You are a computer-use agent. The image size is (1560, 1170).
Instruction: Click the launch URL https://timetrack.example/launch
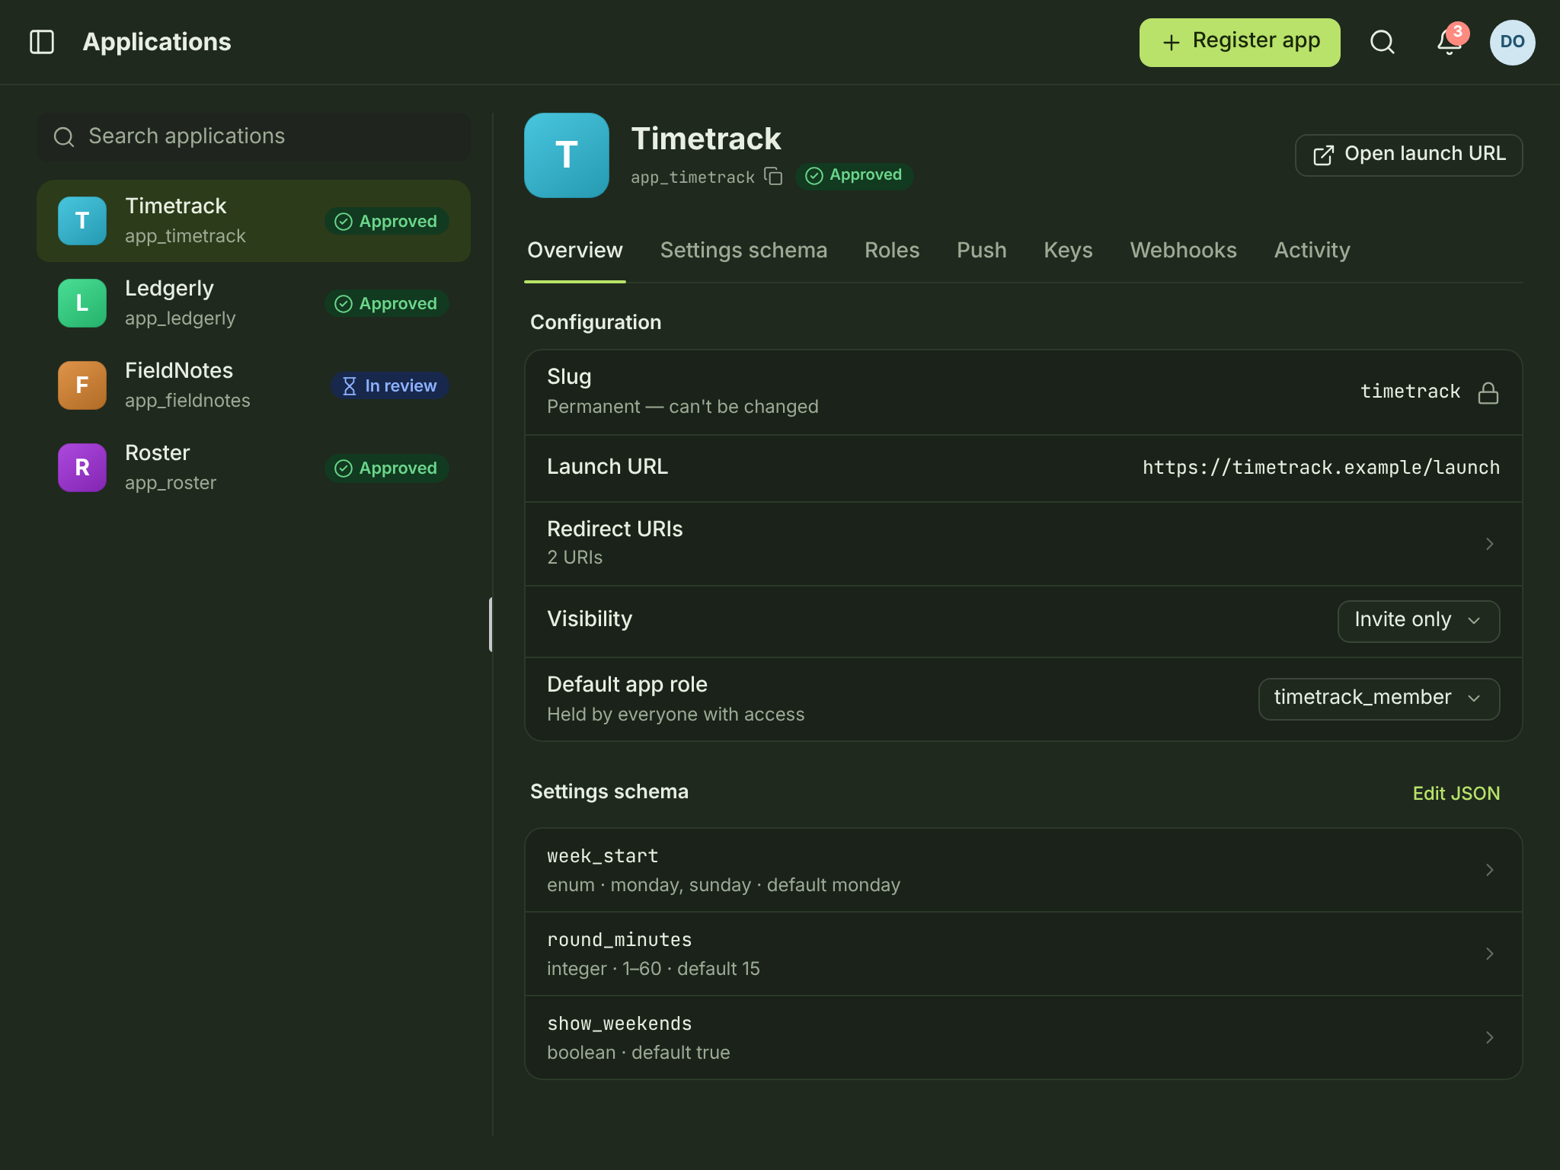(1321, 468)
